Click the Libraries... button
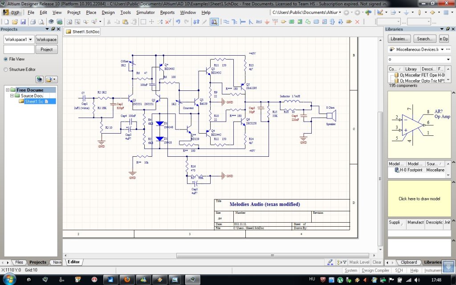This screenshot has height=285, width=456. [x=399, y=39]
